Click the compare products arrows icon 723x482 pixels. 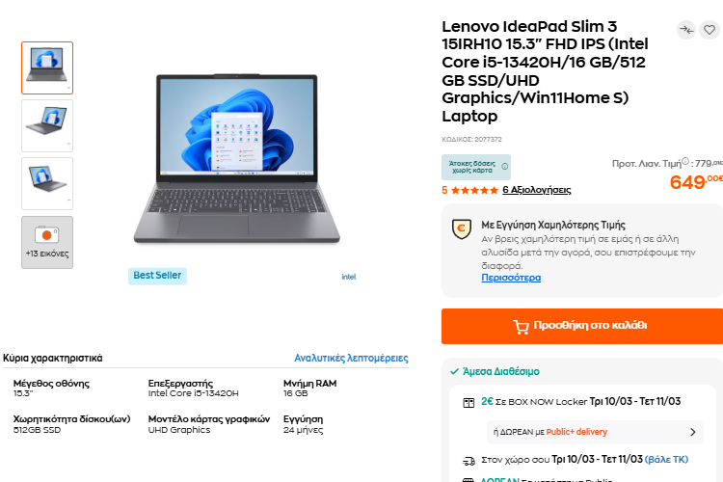[x=686, y=30]
